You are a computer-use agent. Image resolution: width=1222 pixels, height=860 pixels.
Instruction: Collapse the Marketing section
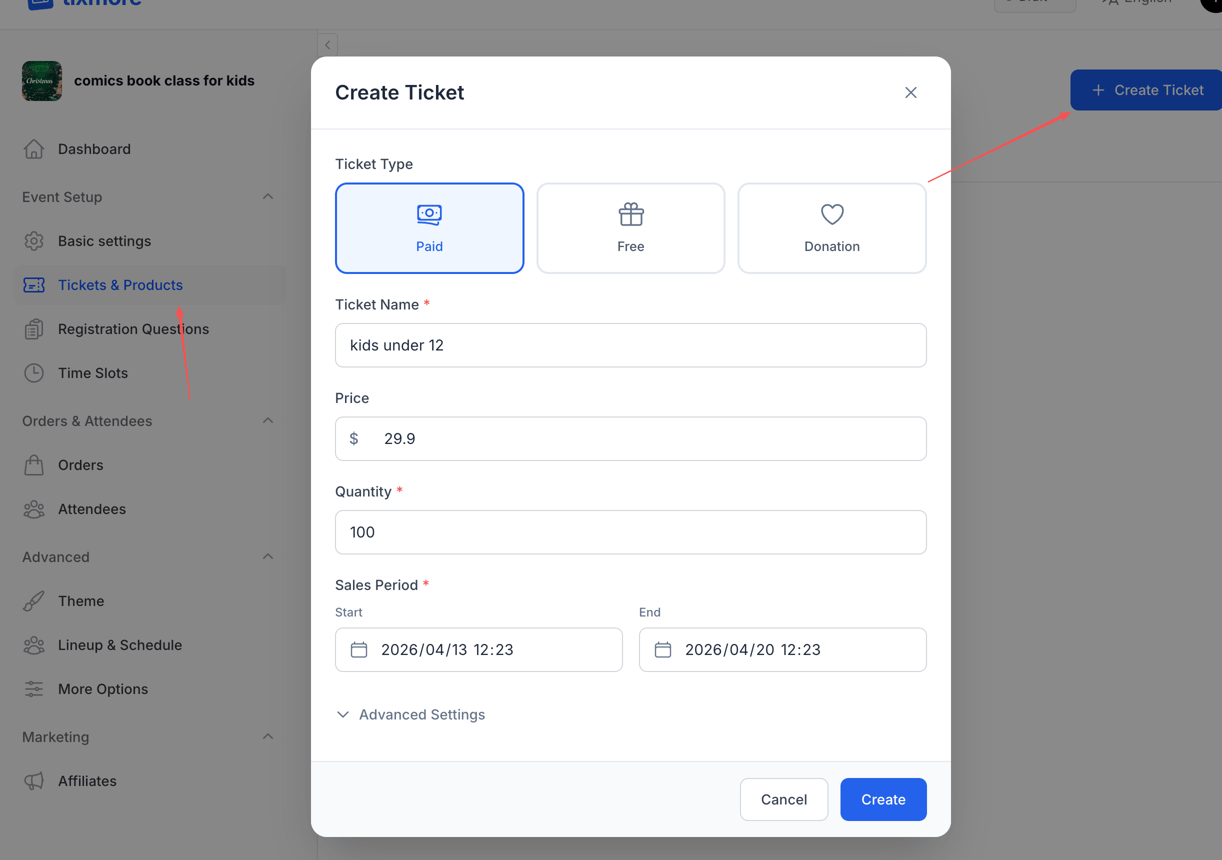268,736
